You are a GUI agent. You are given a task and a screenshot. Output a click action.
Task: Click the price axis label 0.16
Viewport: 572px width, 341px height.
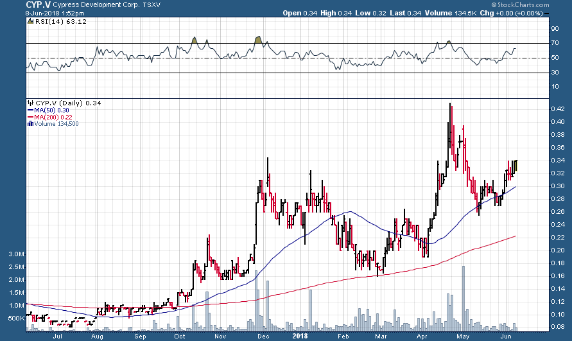tap(558, 275)
